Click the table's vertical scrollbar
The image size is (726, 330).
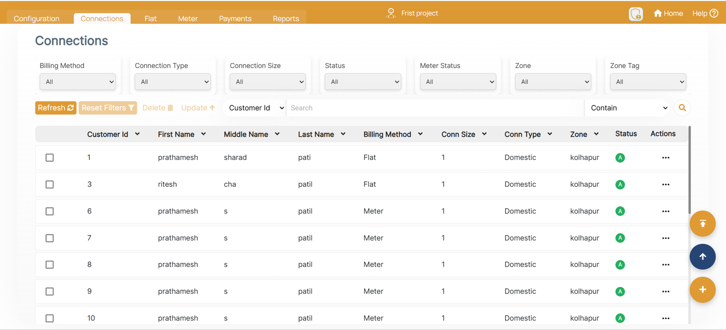[x=690, y=170]
